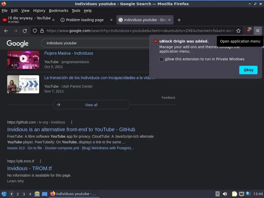Play the Flojera Masiva video thumbnail
Viewport: 264px width, 198px height.
[23, 60]
